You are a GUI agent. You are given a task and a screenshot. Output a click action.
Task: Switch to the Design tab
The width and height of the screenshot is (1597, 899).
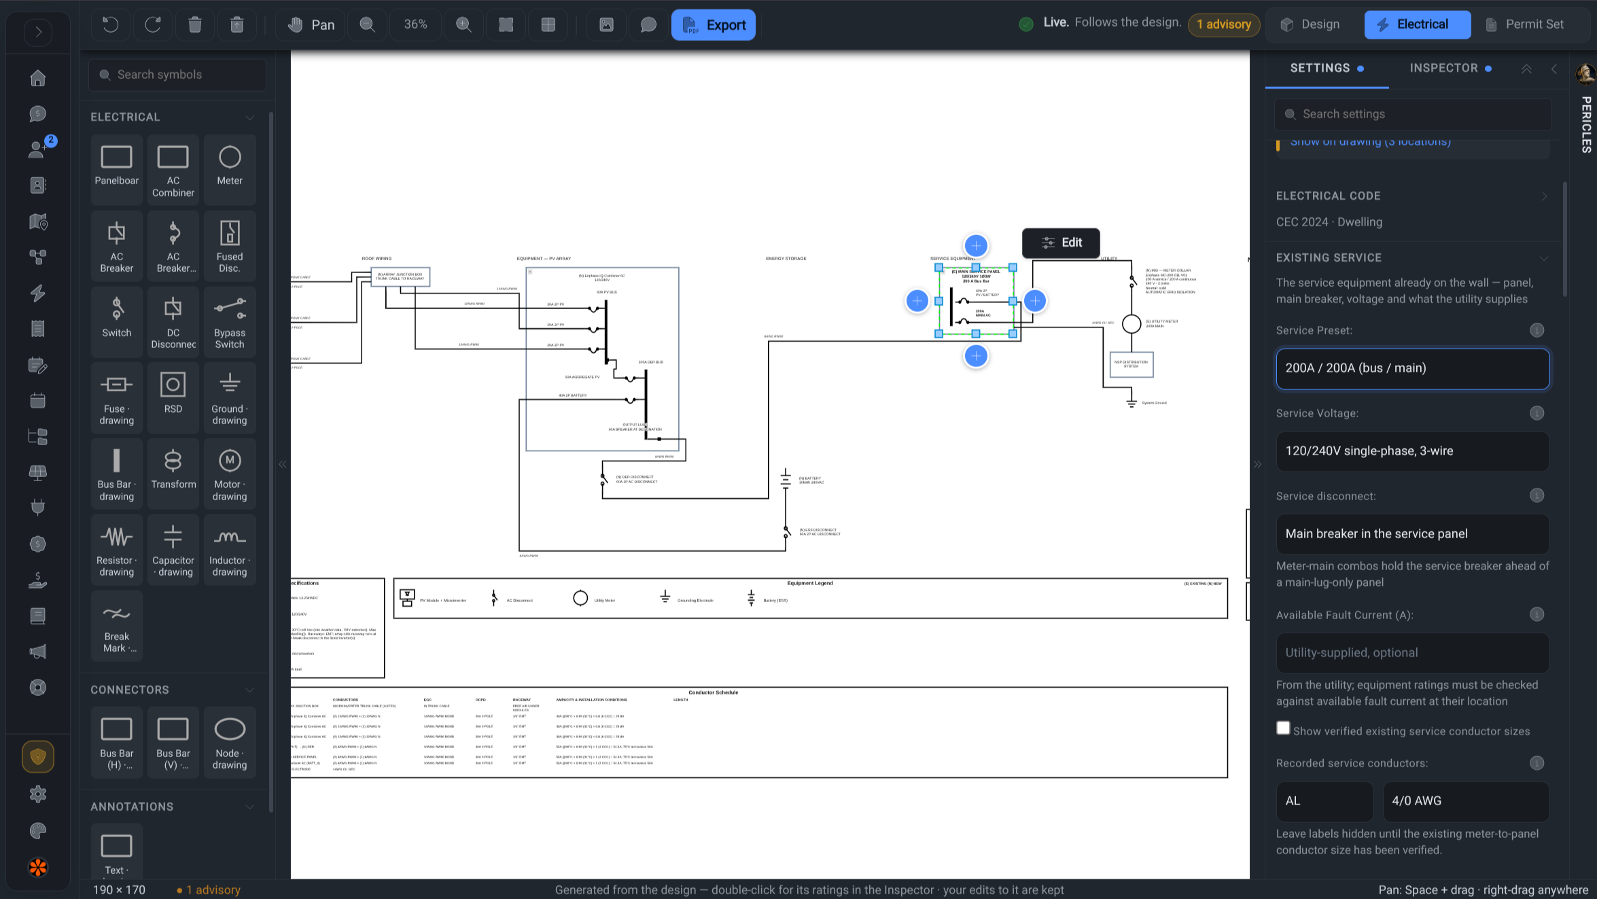coord(1310,25)
